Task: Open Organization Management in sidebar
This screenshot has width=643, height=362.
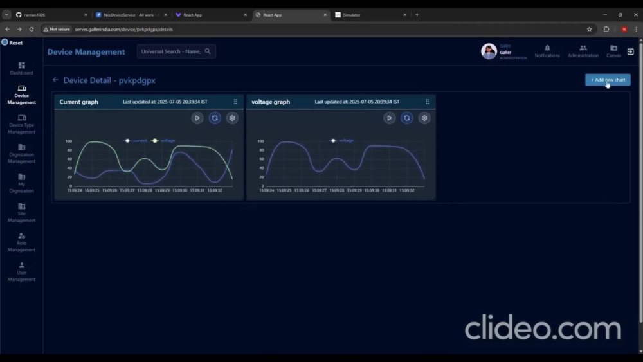Action: coord(21,154)
